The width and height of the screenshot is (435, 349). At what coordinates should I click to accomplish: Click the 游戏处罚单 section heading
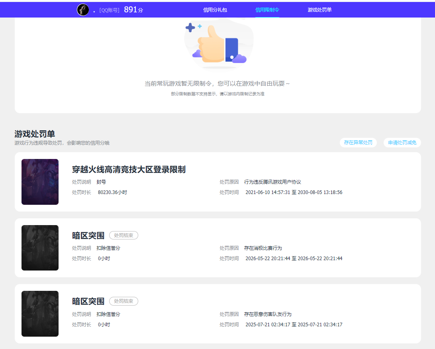[x=35, y=134]
